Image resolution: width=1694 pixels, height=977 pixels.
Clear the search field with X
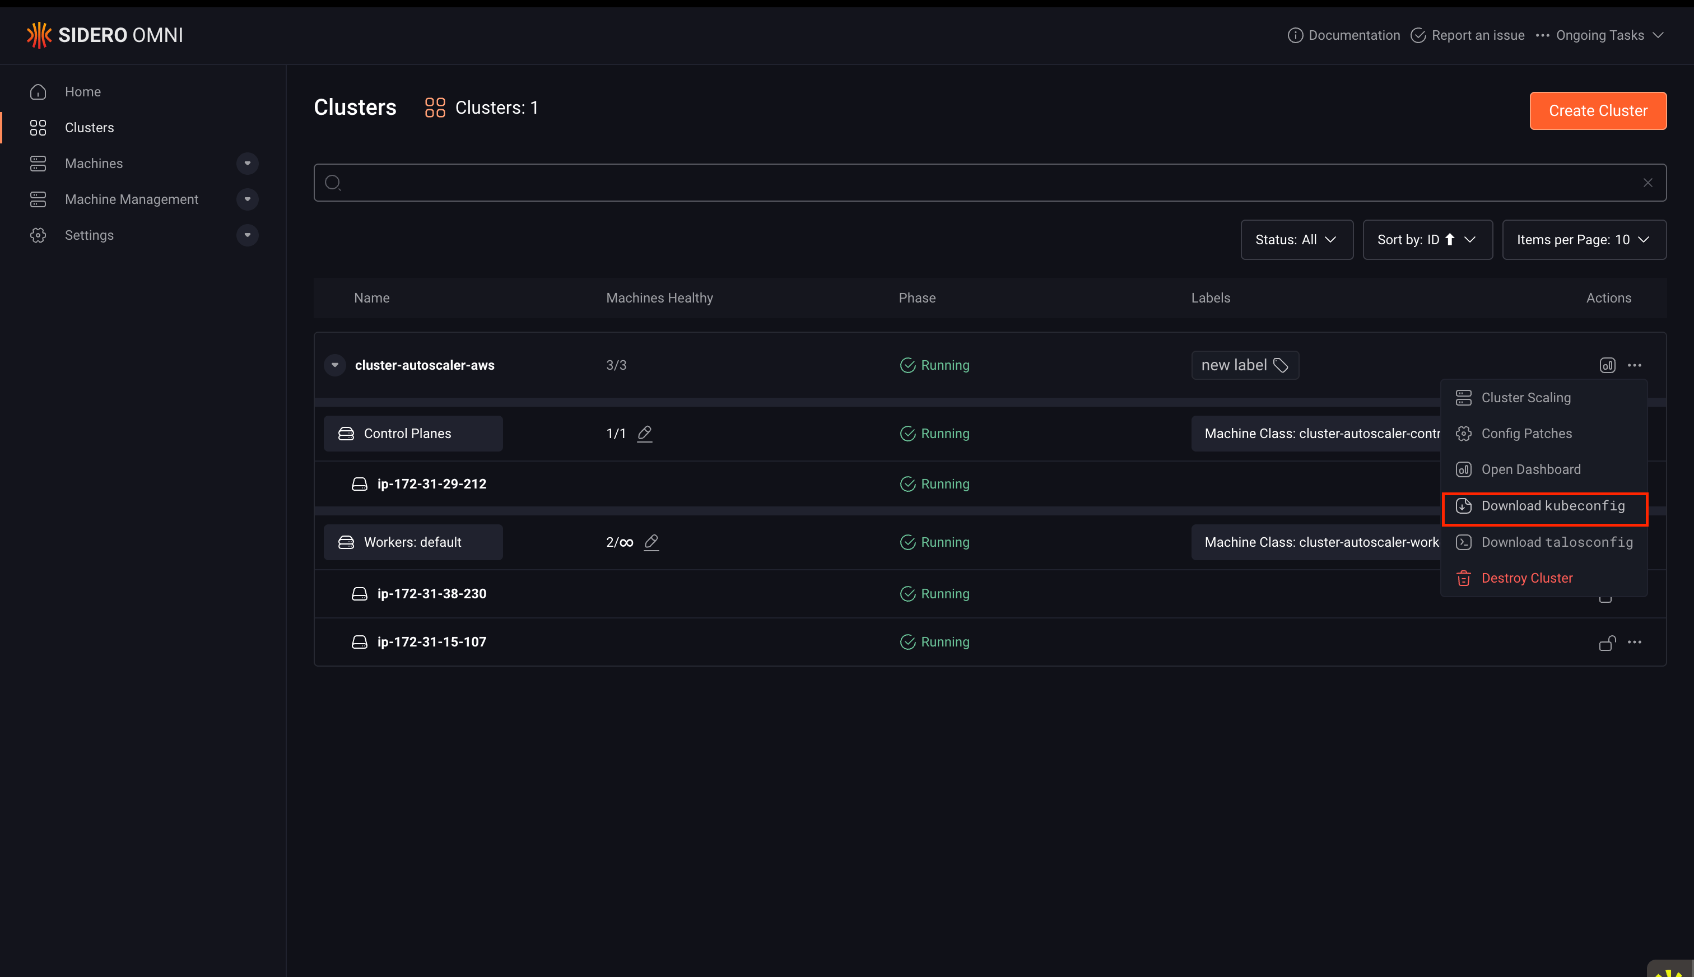coord(1648,183)
